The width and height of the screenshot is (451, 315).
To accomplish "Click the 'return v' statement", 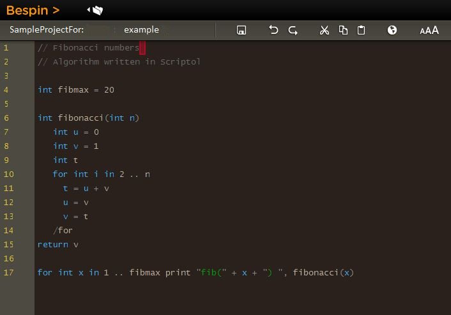I will 58,245.
